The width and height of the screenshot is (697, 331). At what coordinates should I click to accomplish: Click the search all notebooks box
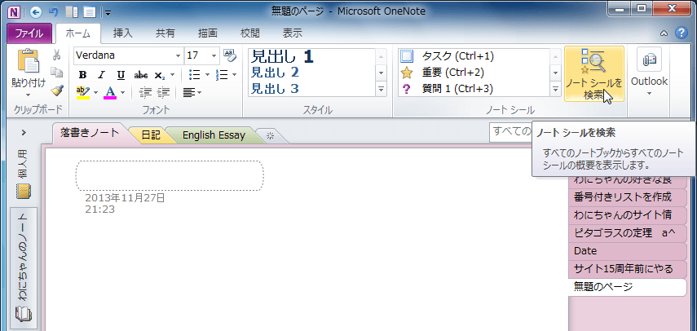[x=511, y=132]
